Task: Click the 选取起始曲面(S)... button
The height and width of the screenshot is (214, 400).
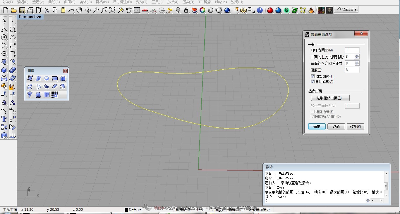Action: click(x=330, y=98)
